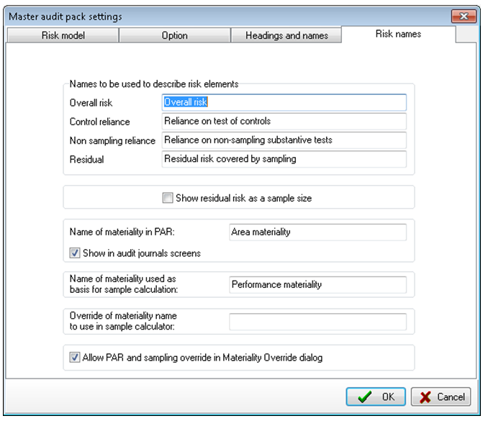Click the Area materiality name field
This screenshot has width=483, height=421.
(317, 232)
